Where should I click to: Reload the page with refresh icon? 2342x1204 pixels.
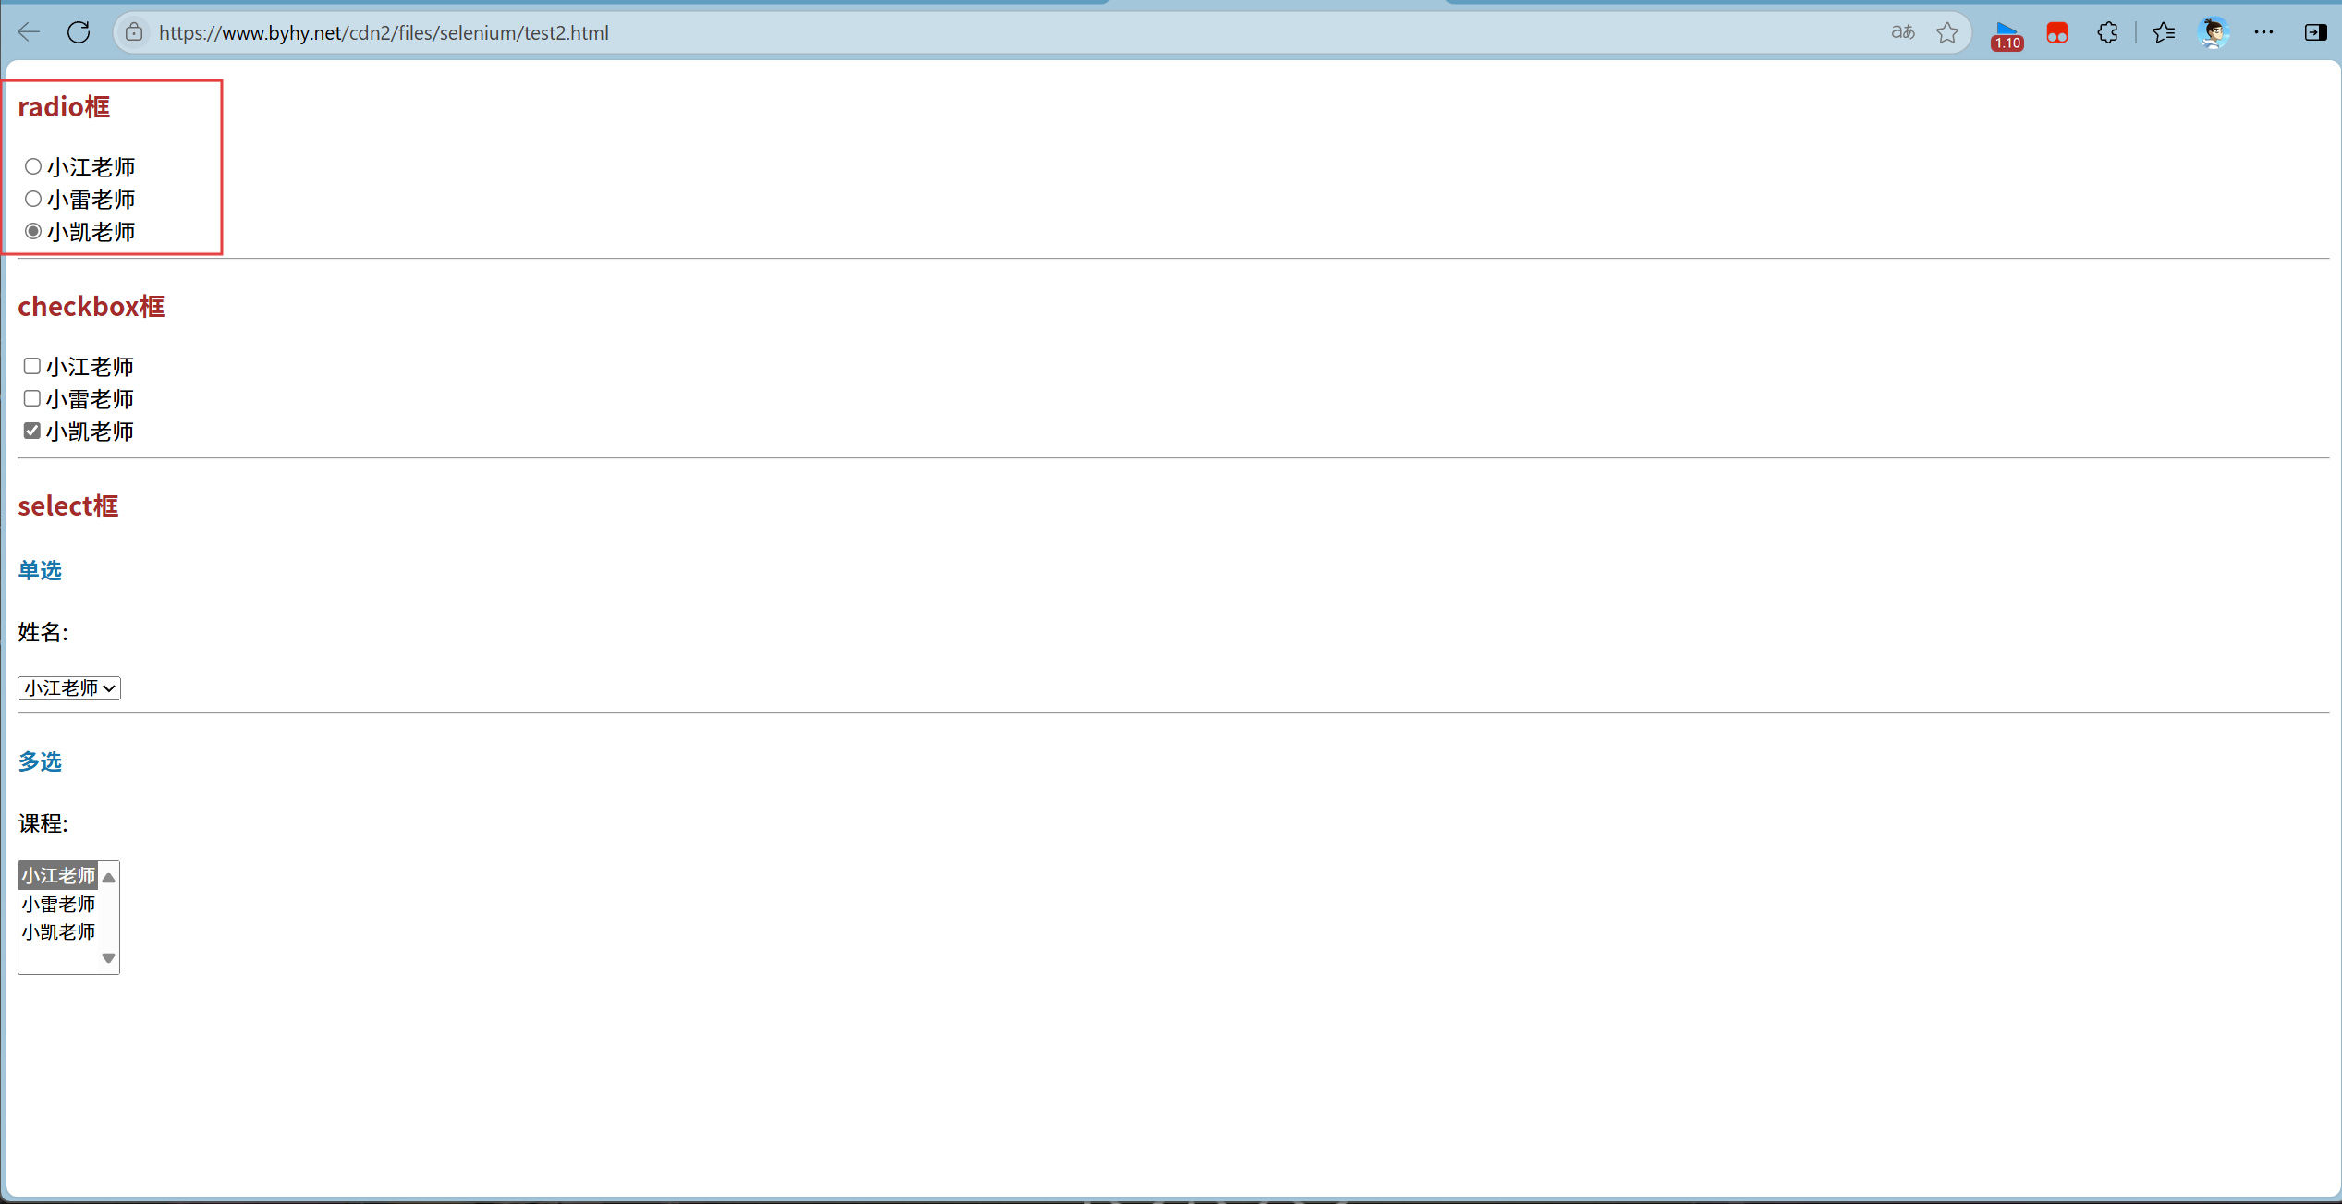pos(79,32)
